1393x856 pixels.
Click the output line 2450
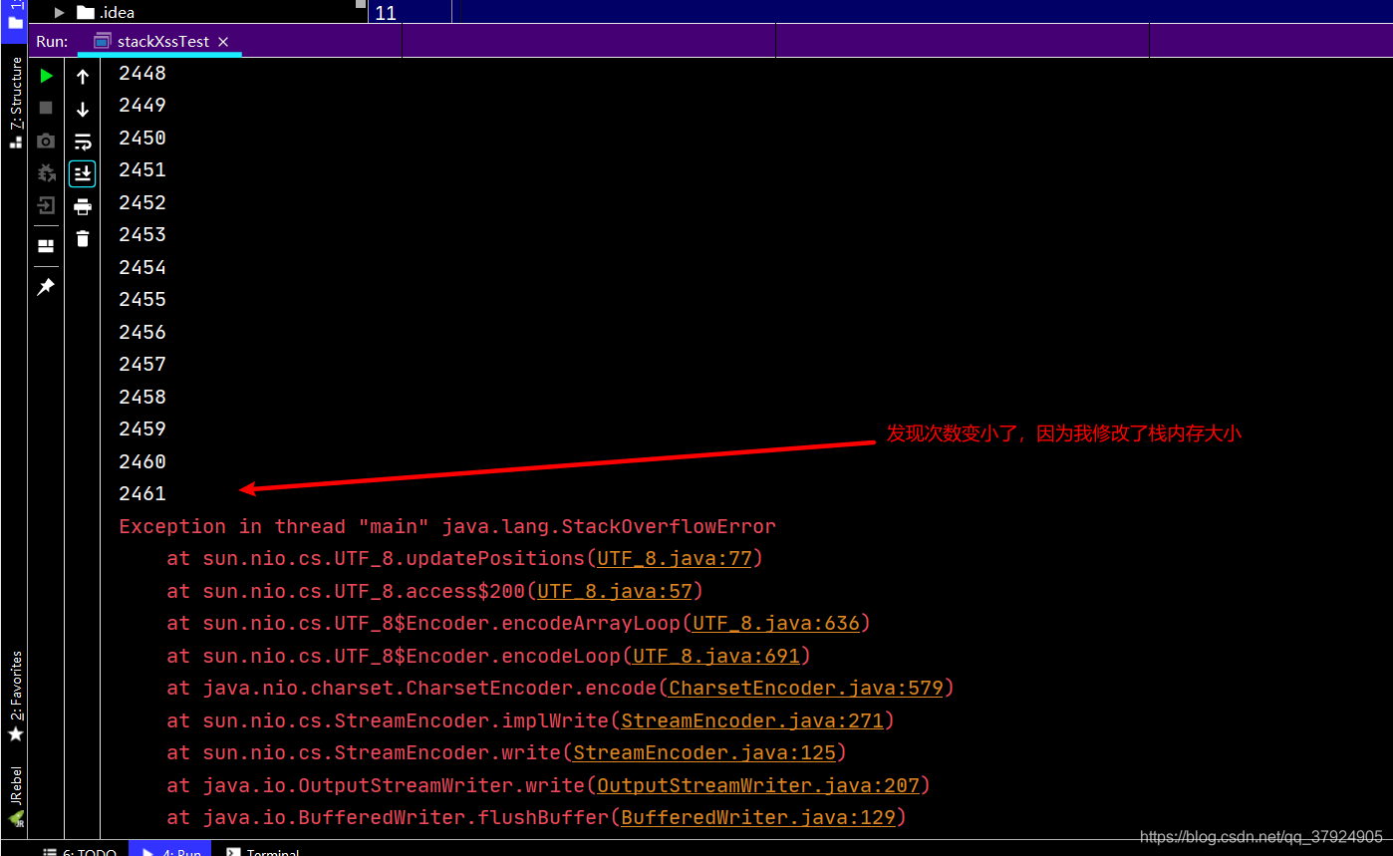pyautogui.click(x=142, y=138)
